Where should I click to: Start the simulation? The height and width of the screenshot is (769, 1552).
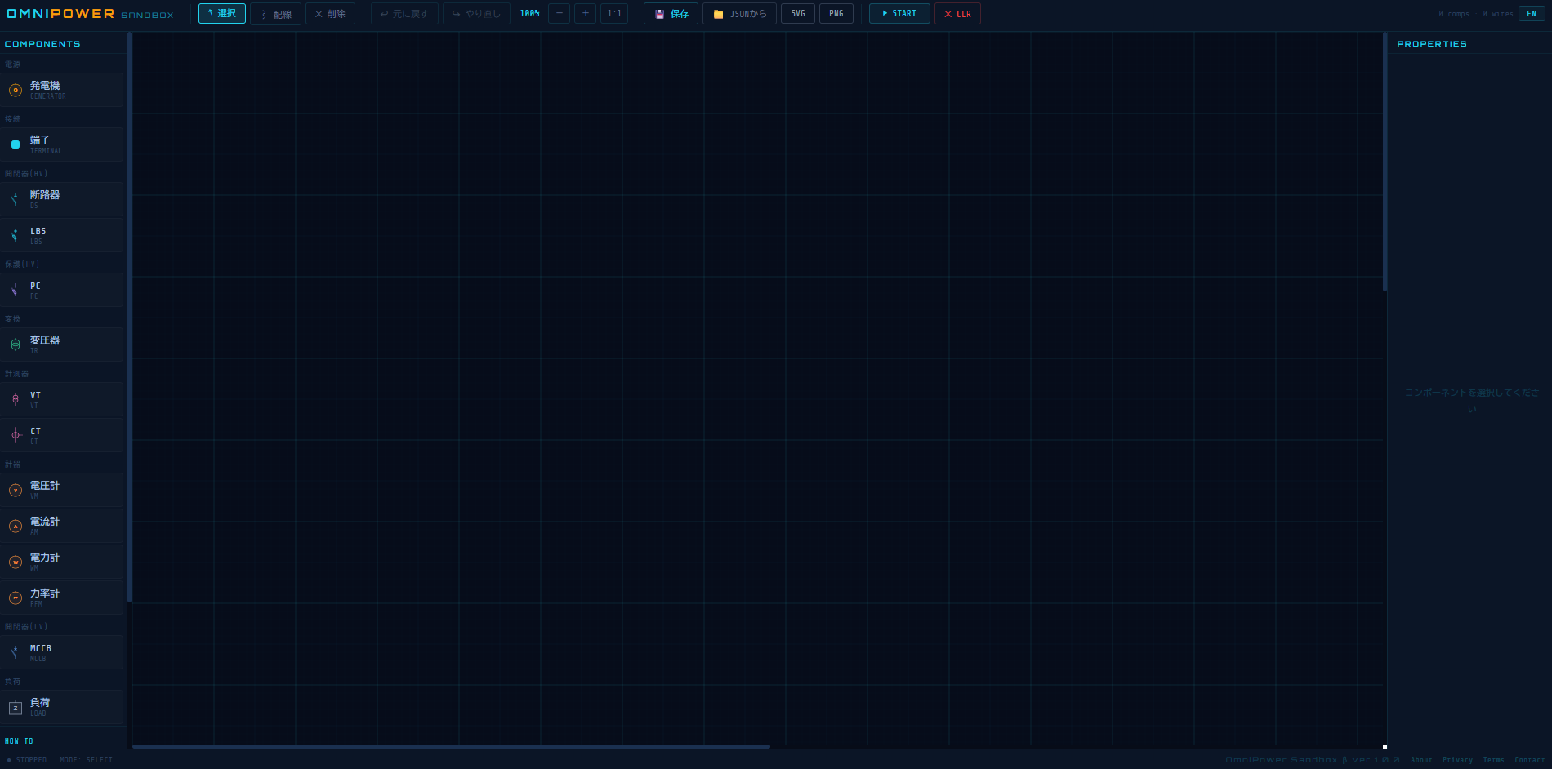point(899,14)
